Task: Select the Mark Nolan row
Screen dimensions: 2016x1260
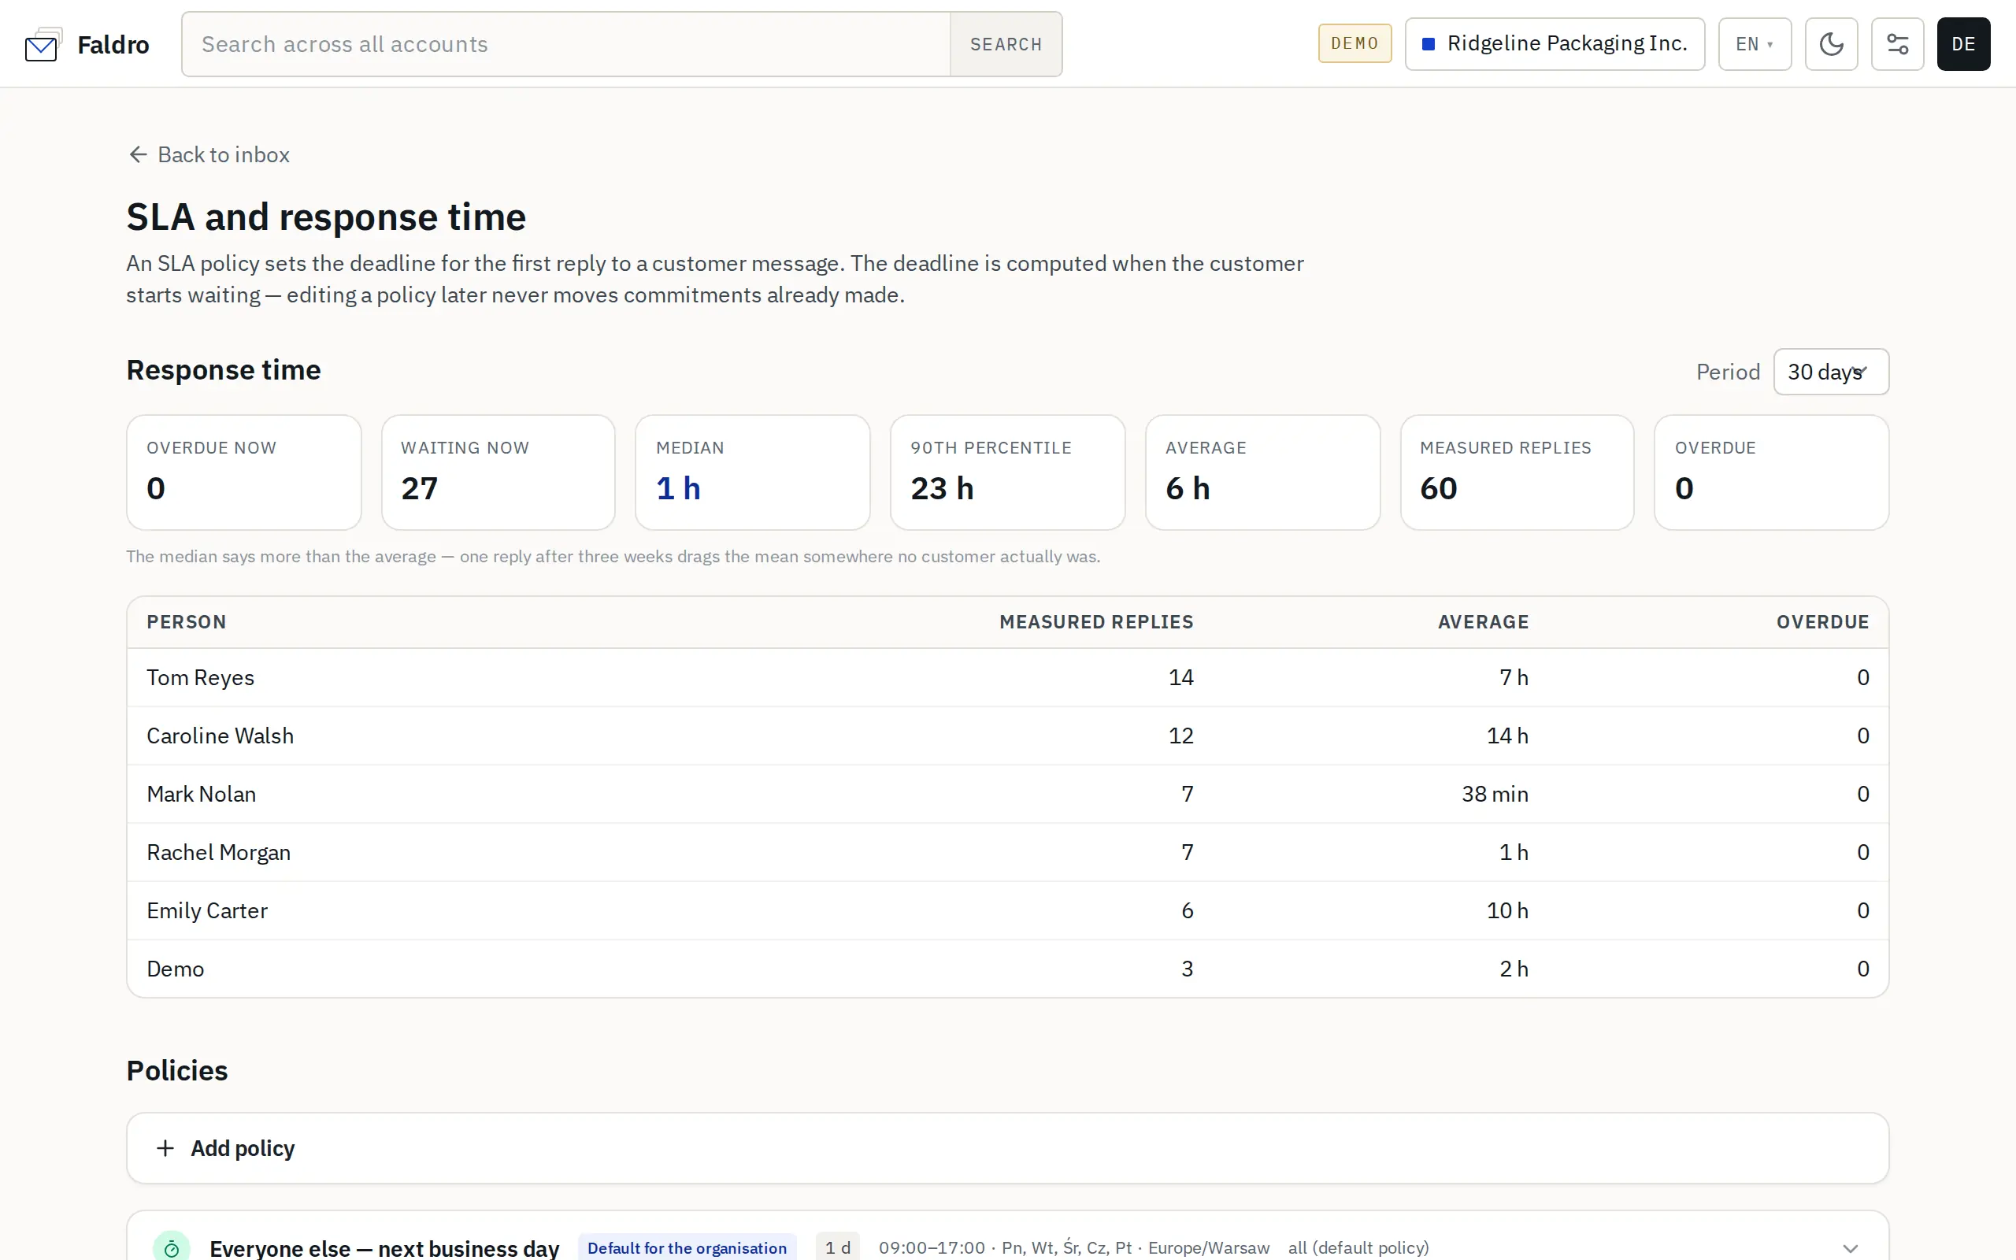Action: coord(1007,794)
